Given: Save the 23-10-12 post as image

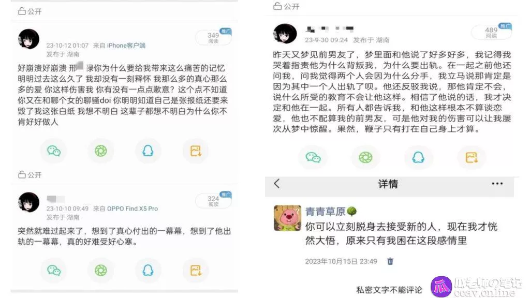Looking at the screenshot, I should [196, 151].
